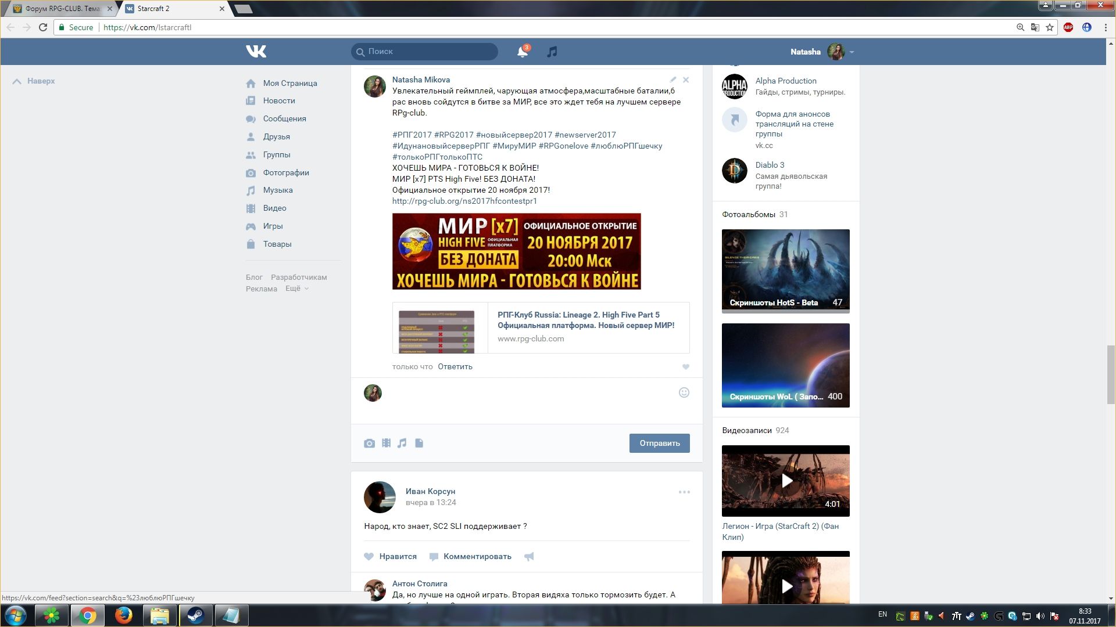Screen dimensions: 1116x627
Task: Click the VK logo in header
Action: coord(256,52)
